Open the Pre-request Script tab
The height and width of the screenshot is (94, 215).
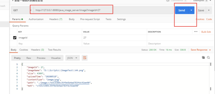pyautogui.click(x=90, y=19)
